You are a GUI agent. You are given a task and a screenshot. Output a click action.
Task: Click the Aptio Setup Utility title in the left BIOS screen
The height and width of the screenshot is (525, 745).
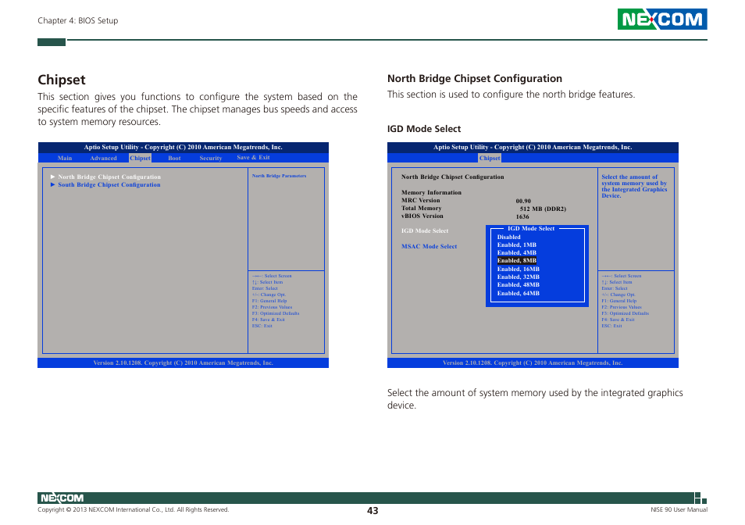(183, 148)
